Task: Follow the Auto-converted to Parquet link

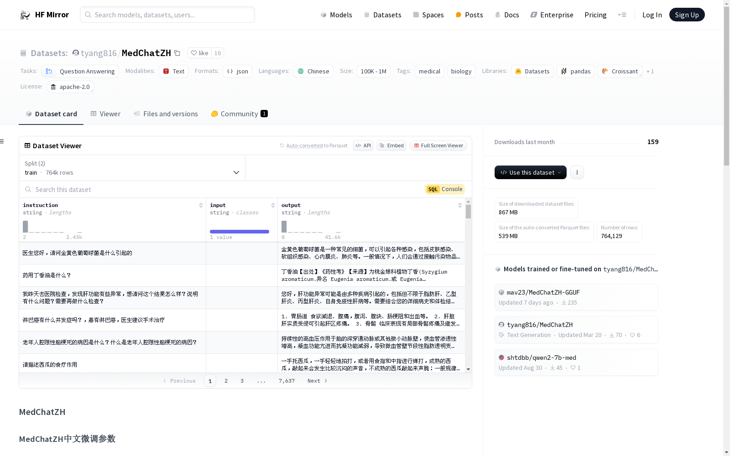Action: (x=314, y=145)
